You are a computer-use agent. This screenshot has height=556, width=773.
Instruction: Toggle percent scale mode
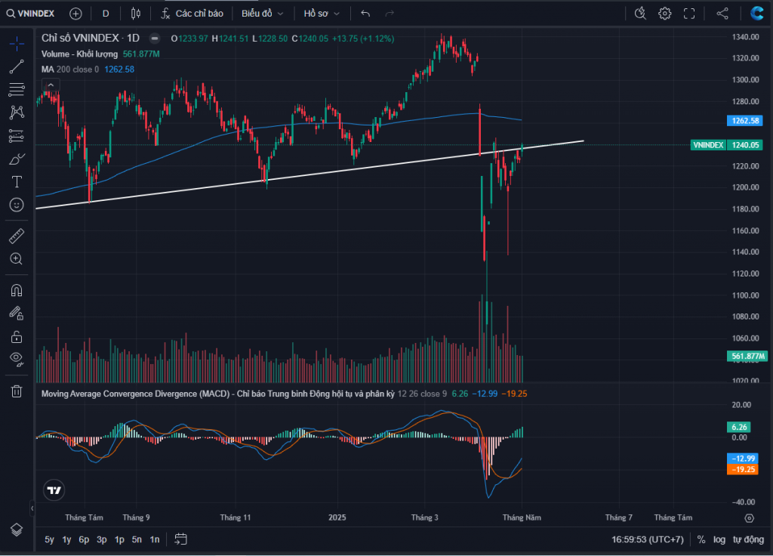click(701, 539)
